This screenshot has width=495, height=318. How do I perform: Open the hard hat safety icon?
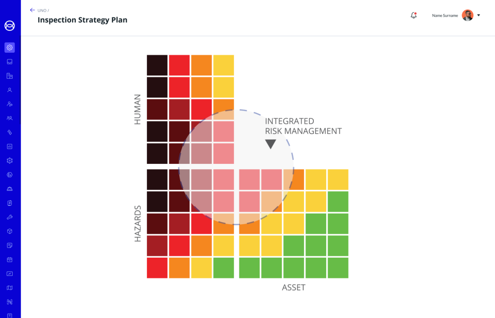(x=10, y=189)
